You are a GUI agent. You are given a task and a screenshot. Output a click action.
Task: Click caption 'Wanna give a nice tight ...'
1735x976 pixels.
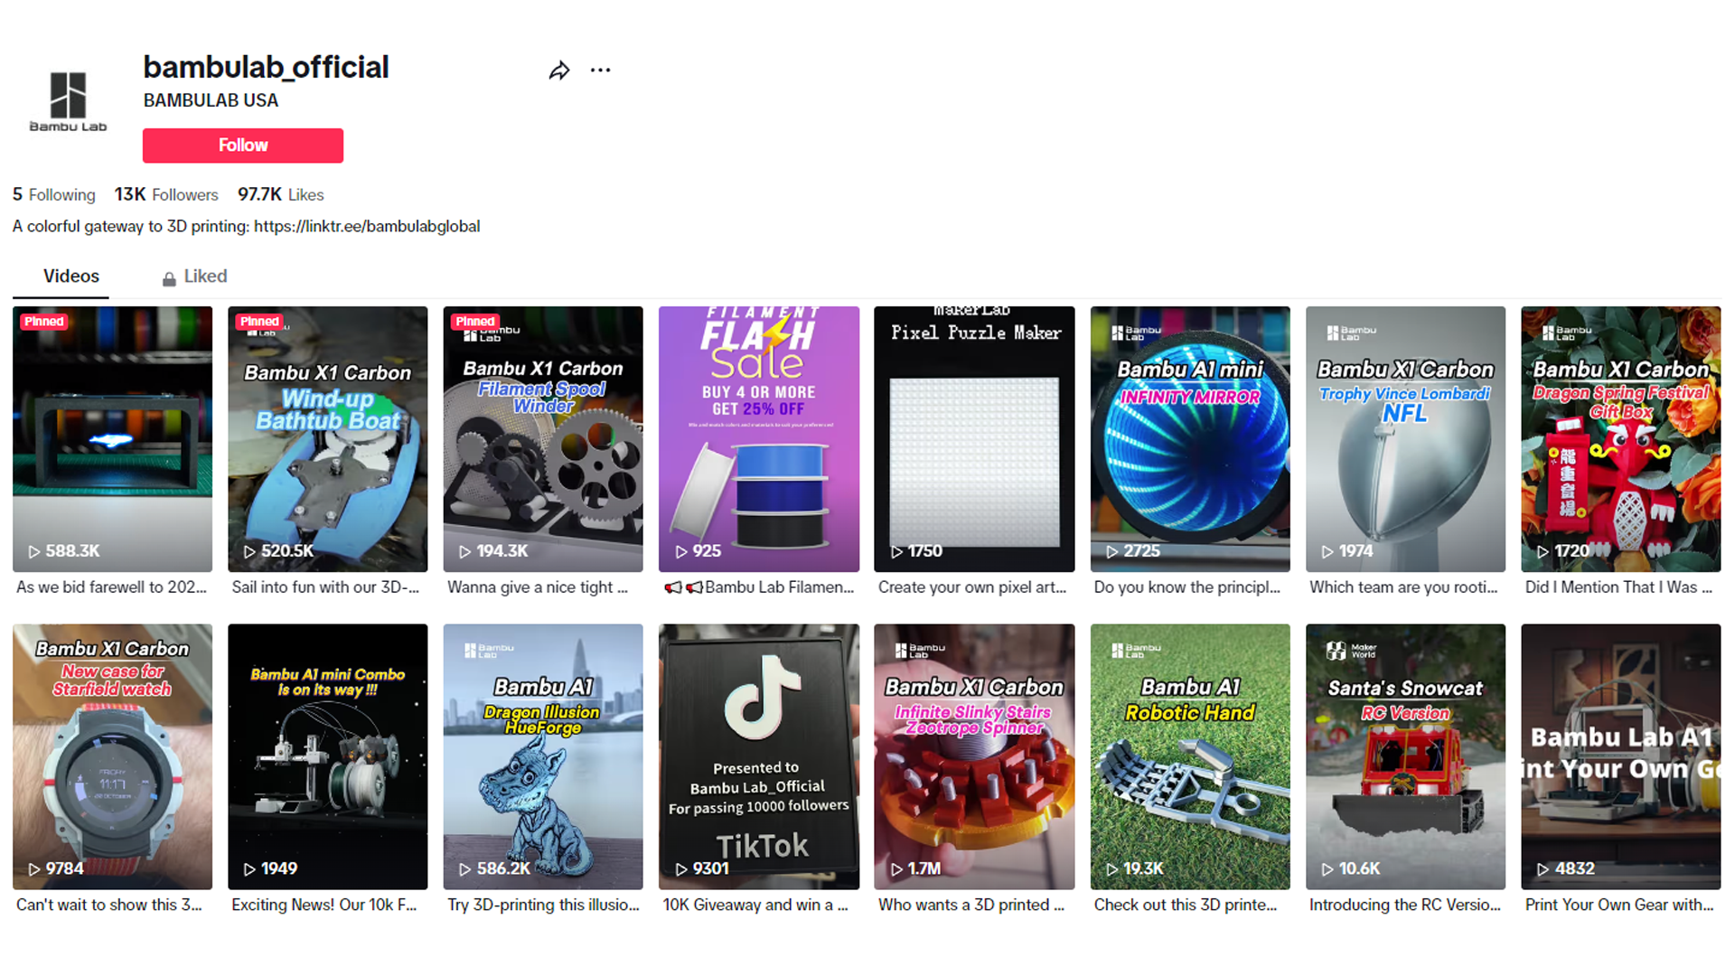point(538,587)
